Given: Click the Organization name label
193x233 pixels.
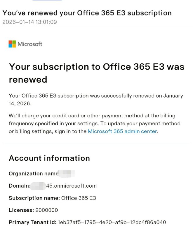Looking at the screenshot, I should [33, 174].
